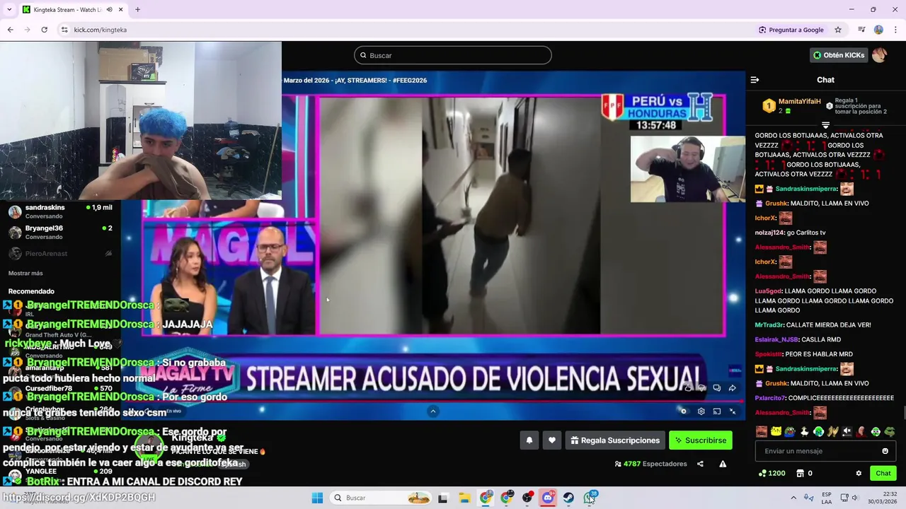Viewport: 906px width, 509px height.
Task: Report the stream with the warning icon
Action: (723, 464)
